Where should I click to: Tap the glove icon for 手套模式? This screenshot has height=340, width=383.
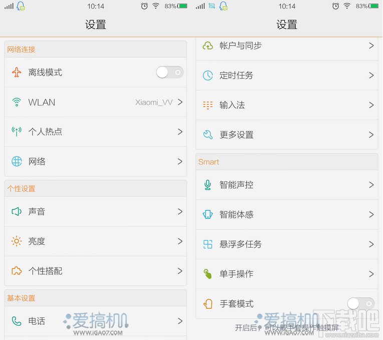point(208,303)
